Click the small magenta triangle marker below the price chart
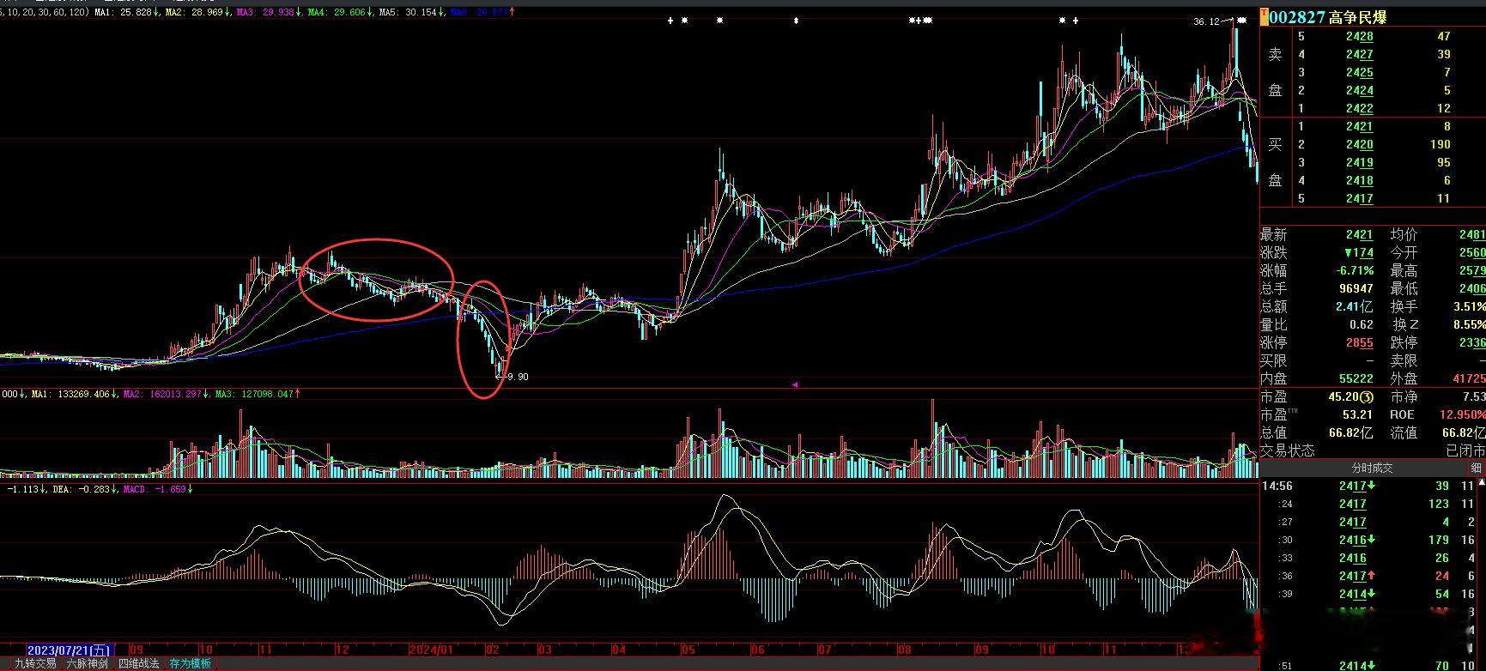 (794, 385)
